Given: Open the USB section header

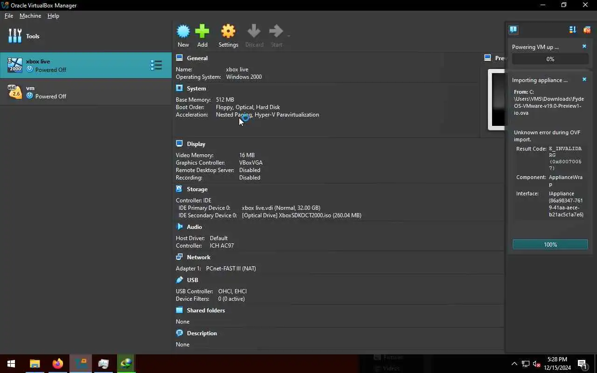Looking at the screenshot, I should pyautogui.click(x=193, y=280).
